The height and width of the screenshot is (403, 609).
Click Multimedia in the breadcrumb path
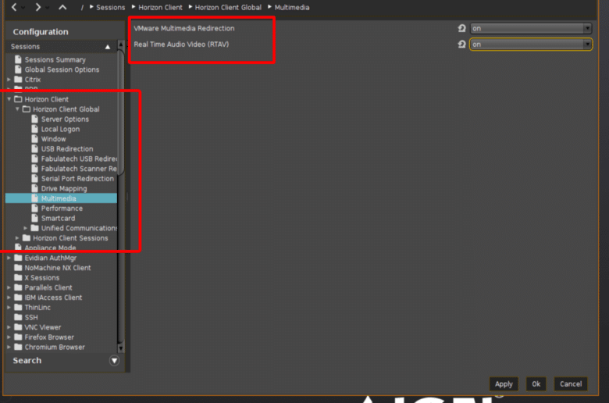coord(292,7)
